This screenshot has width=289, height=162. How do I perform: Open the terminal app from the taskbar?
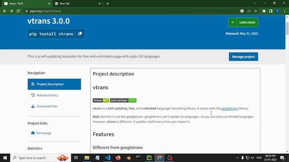tap(139, 158)
